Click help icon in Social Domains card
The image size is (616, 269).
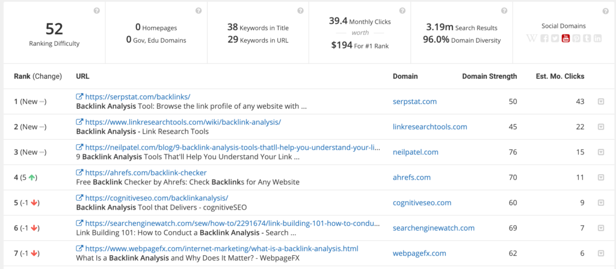606,11
